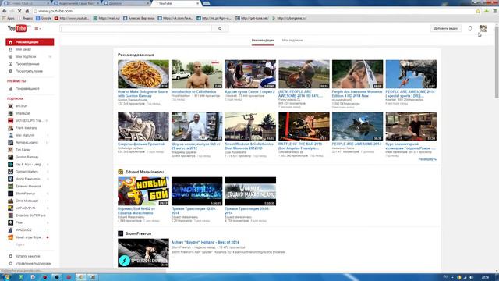Image resolution: width=499 pixels, height=281 pixels.
Task: Click the taskbar volume icon
Action: pyautogui.click(x=471, y=278)
